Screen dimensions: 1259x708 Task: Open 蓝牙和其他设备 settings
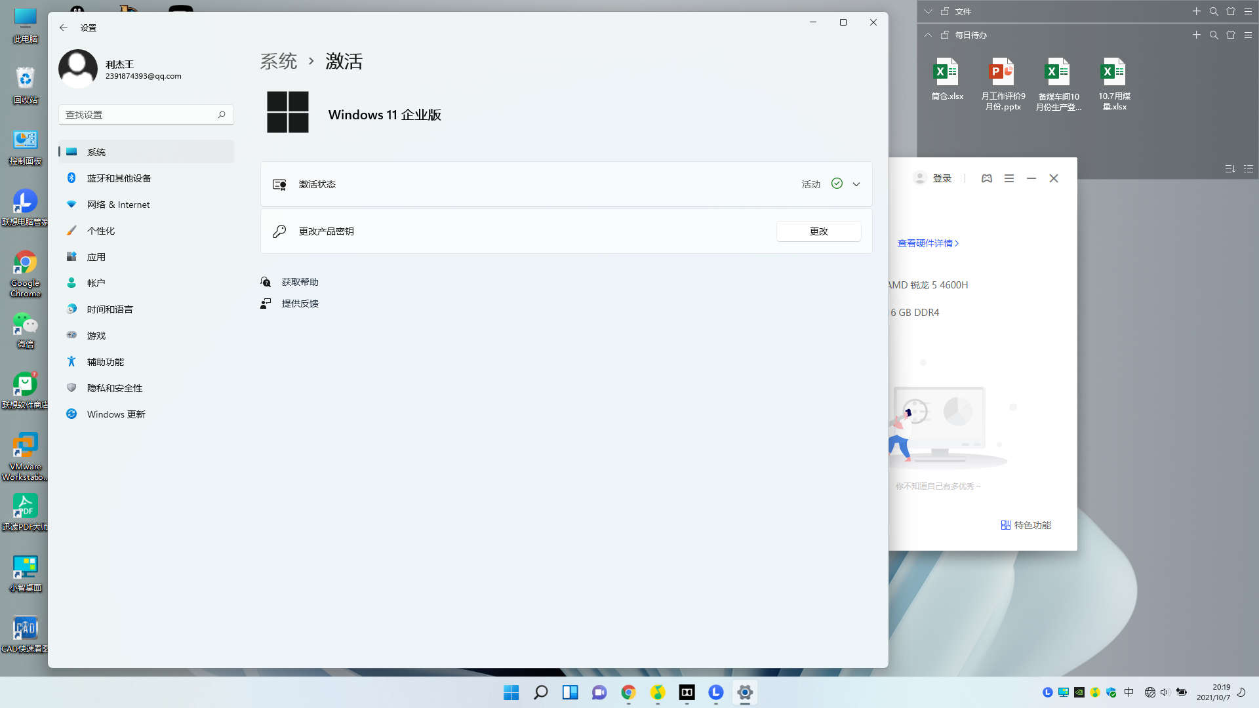[146, 178]
